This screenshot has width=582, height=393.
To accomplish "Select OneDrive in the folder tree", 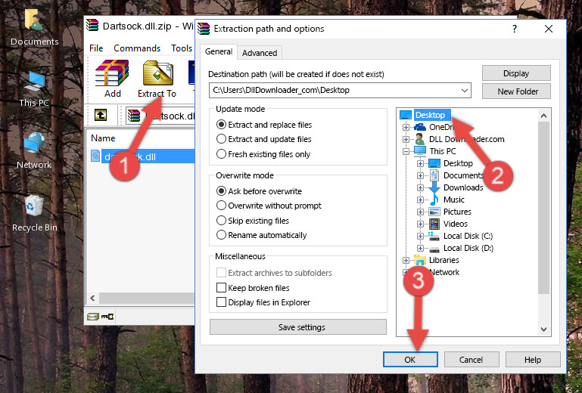I will pyautogui.click(x=441, y=127).
